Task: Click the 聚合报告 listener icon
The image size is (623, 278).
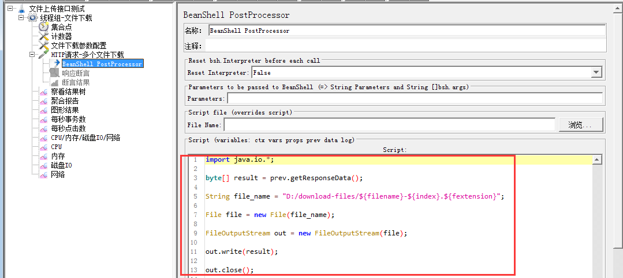Action: (44, 101)
